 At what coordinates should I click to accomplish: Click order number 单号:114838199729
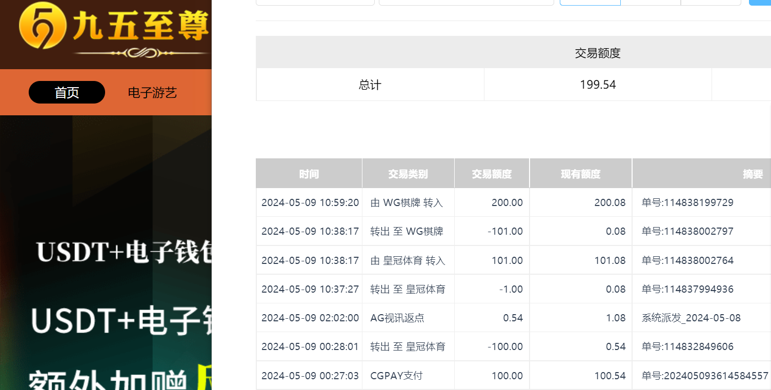click(687, 202)
